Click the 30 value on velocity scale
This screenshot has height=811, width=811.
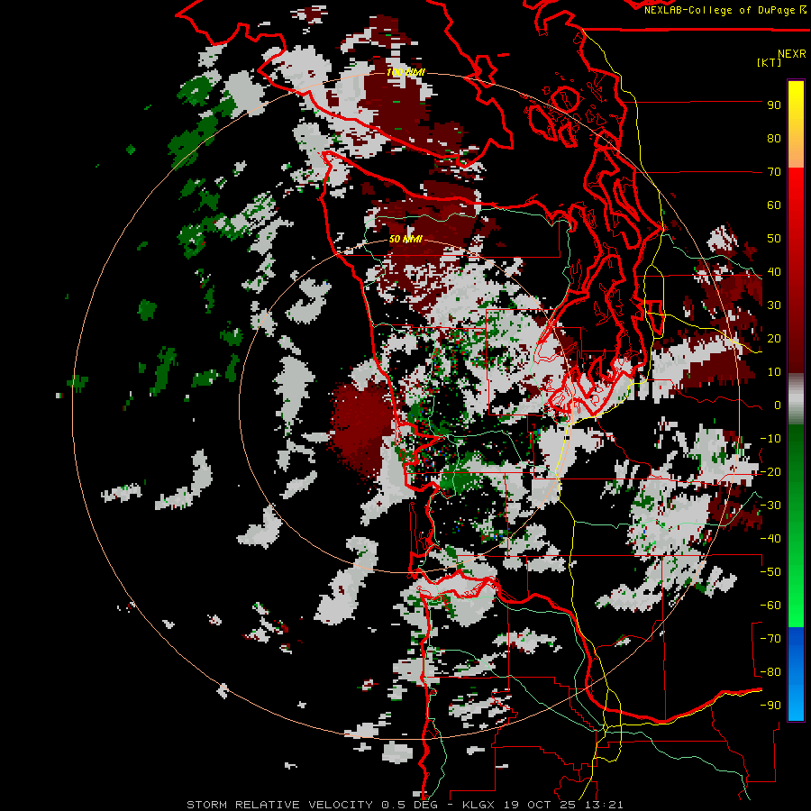click(x=774, y=305)
